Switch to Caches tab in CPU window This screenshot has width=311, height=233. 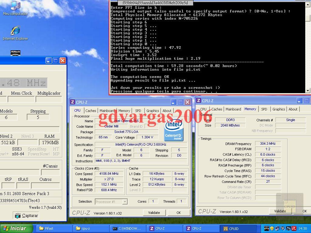(91, 111)
